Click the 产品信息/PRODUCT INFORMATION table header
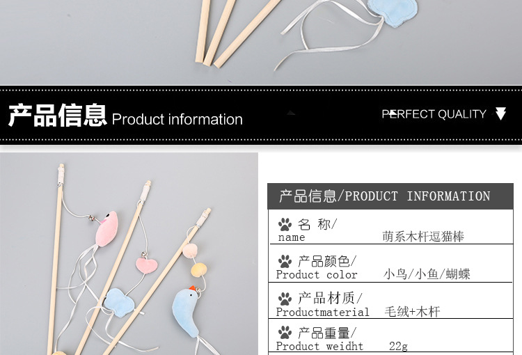 [390, 196]
